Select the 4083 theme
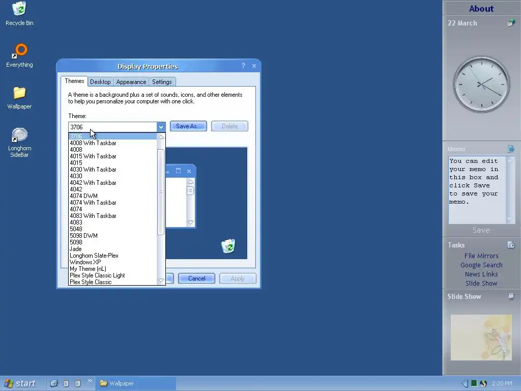 click(112, 222)
